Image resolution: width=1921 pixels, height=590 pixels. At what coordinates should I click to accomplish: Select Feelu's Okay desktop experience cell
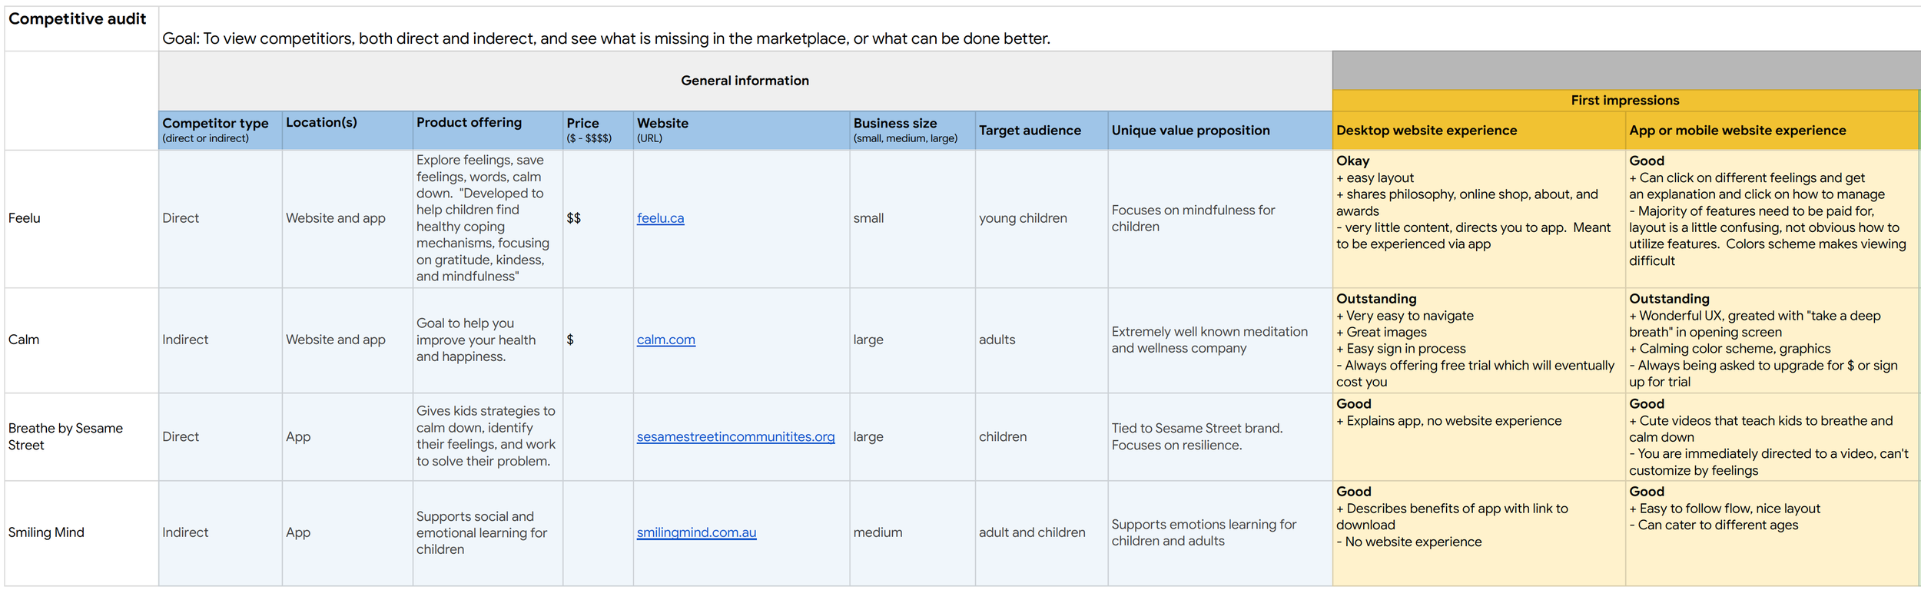[x=1479, y=218]
